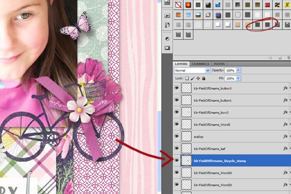Click the scallop layer thumbnail
The image size is (291, 194).
(x=186, y=136)
